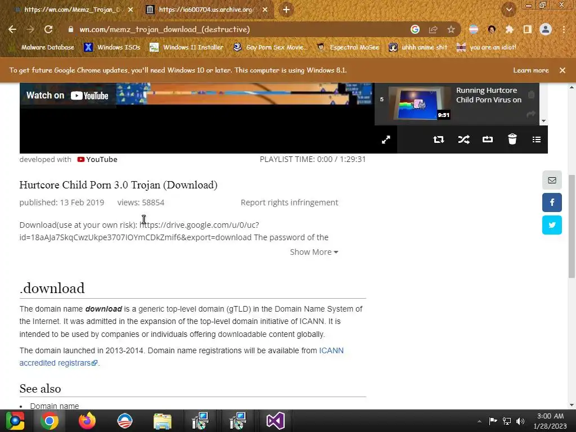Expand description with Show More
576x432 pixels.
(x=314, y=252)
